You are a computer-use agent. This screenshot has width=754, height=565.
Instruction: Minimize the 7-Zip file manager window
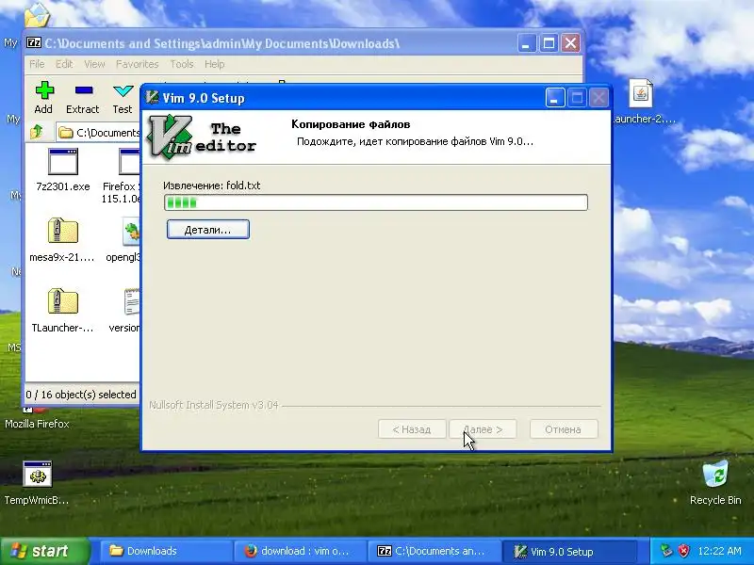[x=527, y=43]
